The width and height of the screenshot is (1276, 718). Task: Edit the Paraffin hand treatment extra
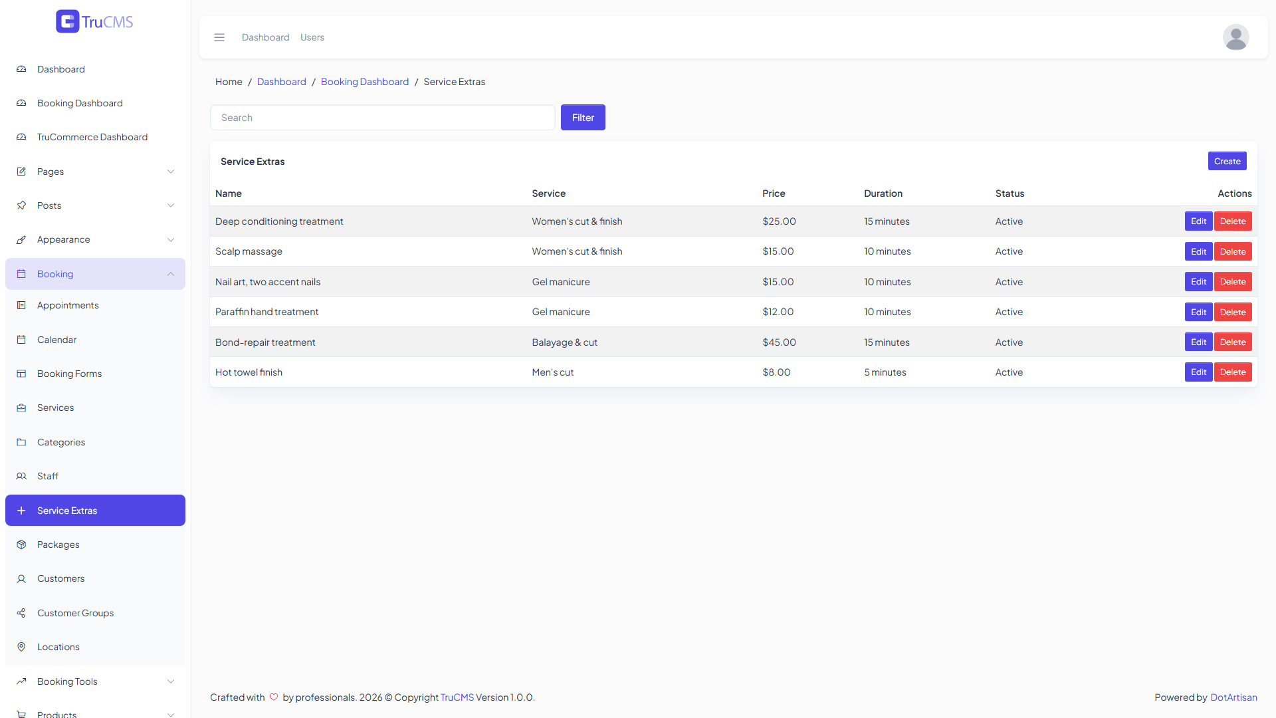[x=1198, y=312]
